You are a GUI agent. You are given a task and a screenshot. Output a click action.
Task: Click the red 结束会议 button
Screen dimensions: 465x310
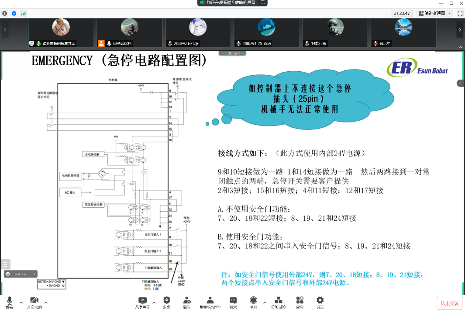pos(449,303)
